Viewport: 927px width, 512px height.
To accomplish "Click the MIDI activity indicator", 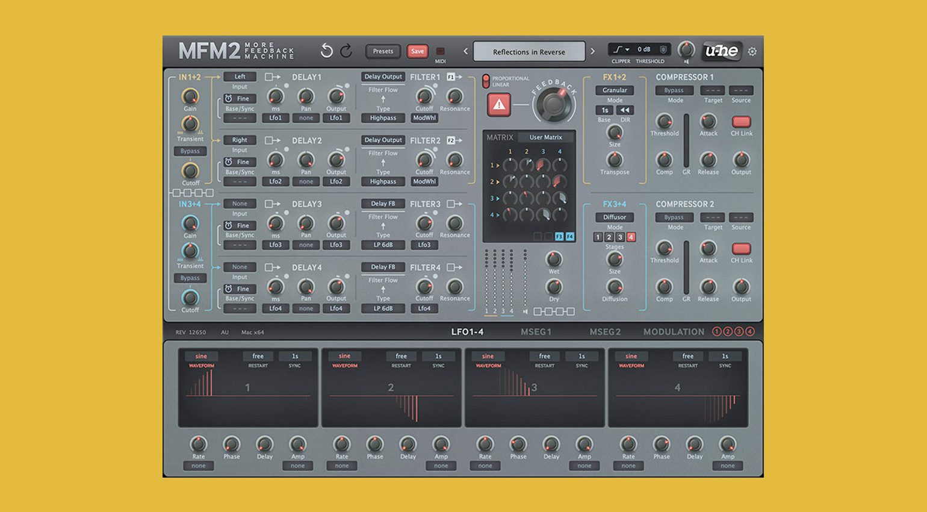I will (440, 51).
